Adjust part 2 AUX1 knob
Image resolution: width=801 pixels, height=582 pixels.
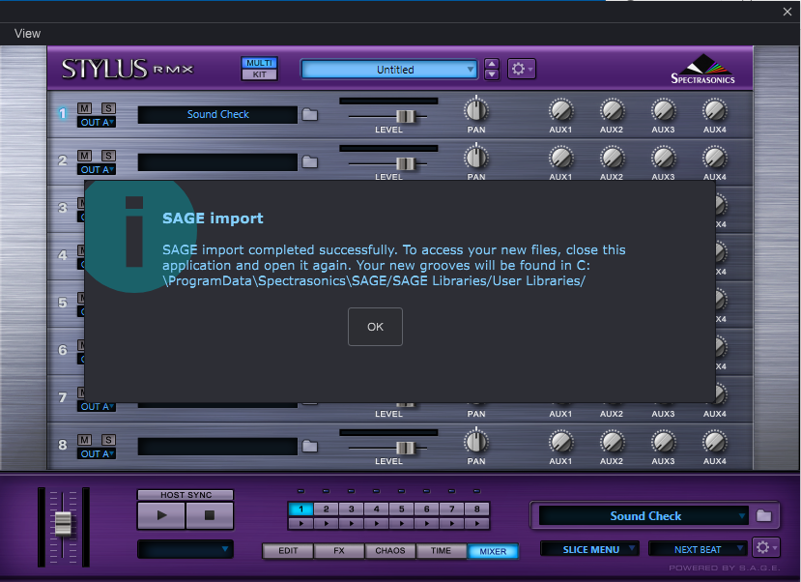[561, 158]
